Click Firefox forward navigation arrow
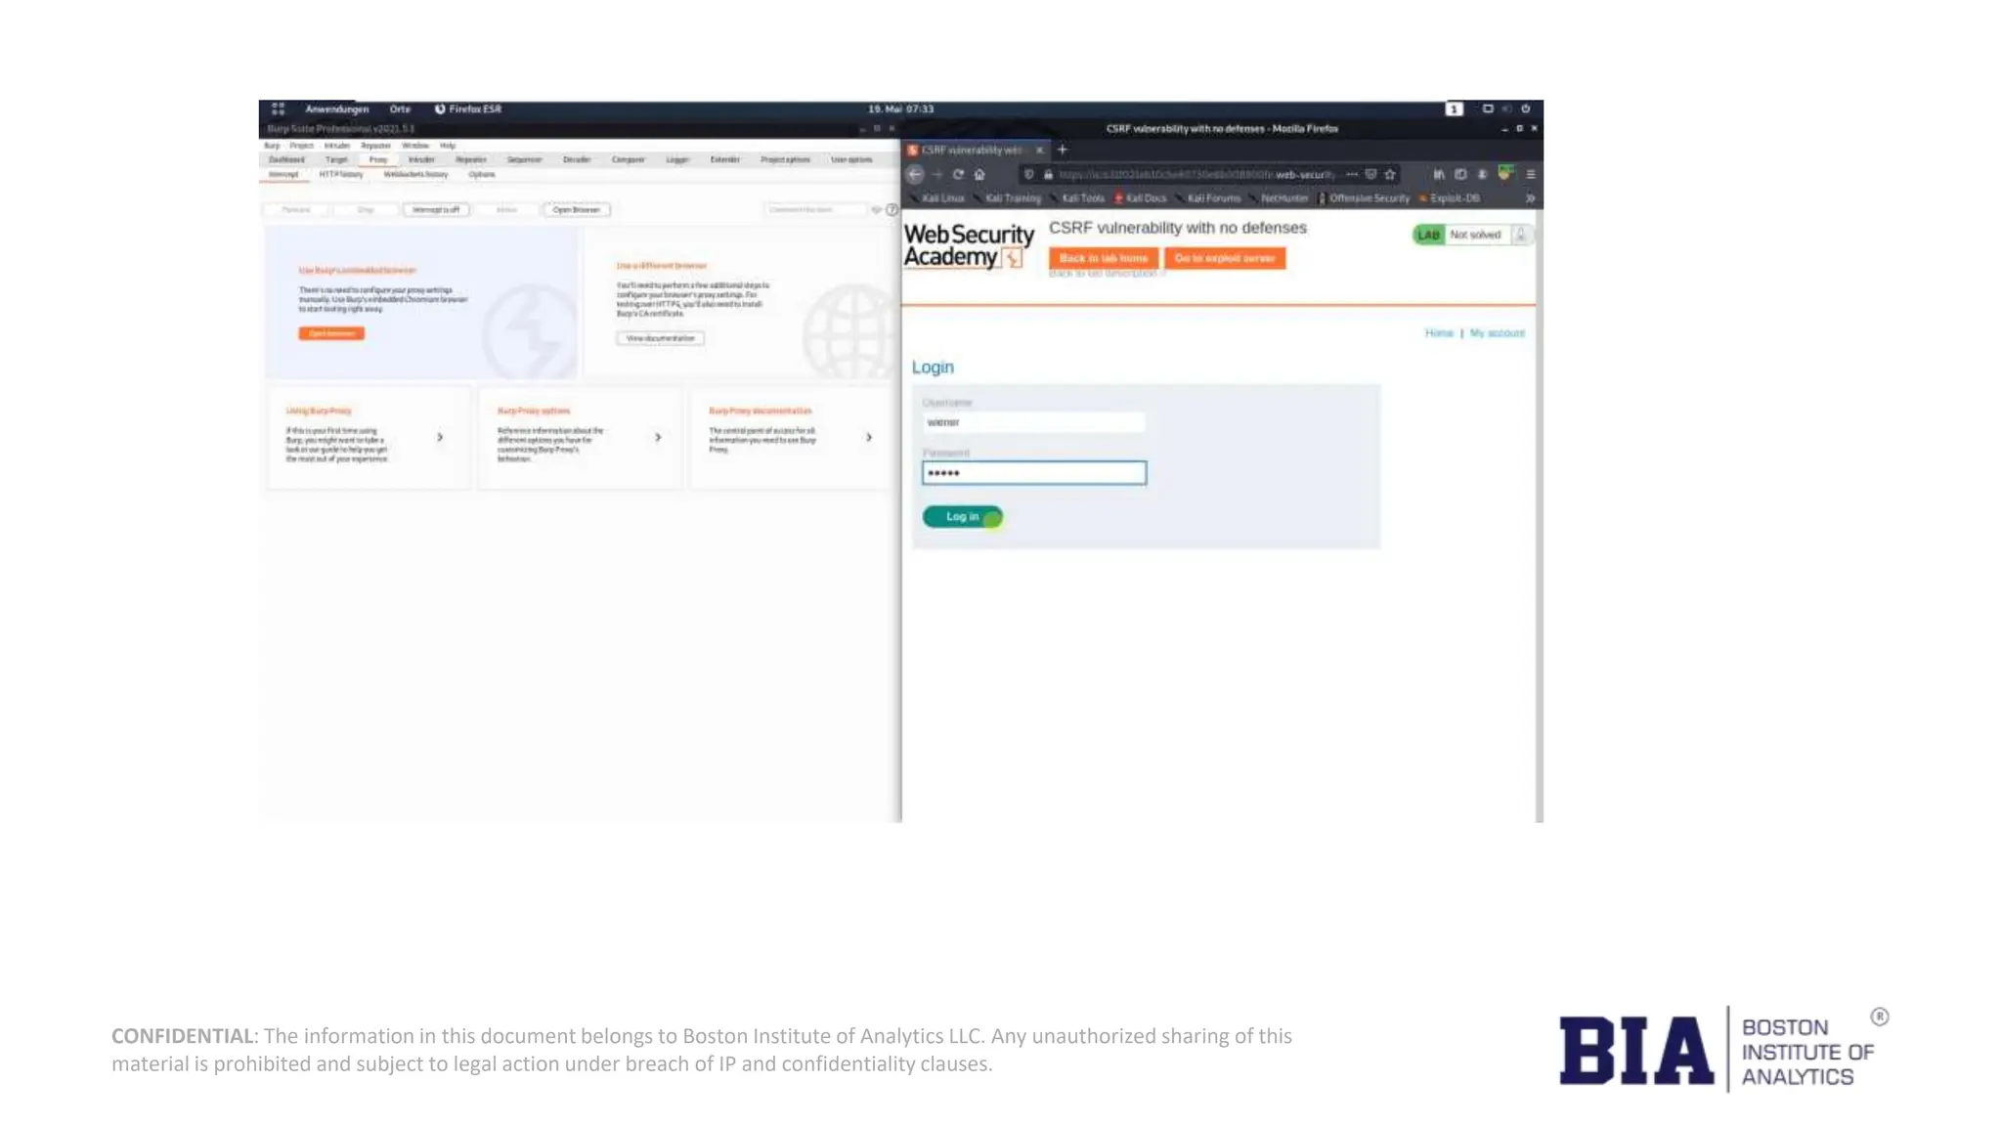This screenshot has width=2002, height=1126. pyautogui.click(x=936, y=175)
